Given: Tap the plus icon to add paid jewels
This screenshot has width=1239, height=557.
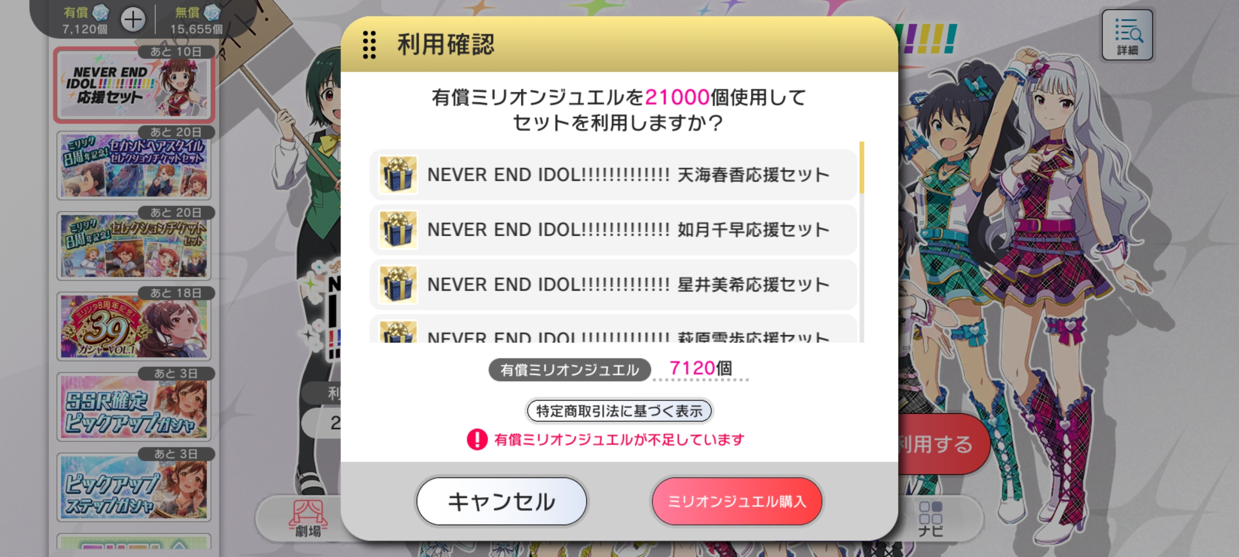Looking at the screenshot, I should (x=133, y=20).
